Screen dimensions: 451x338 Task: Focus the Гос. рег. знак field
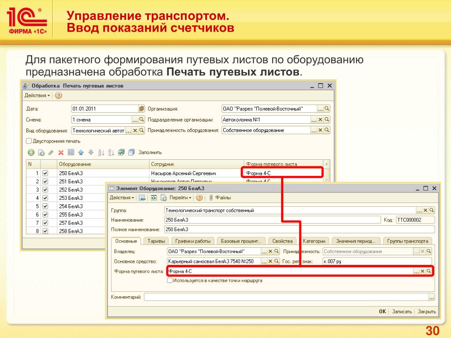pos(377,261)
